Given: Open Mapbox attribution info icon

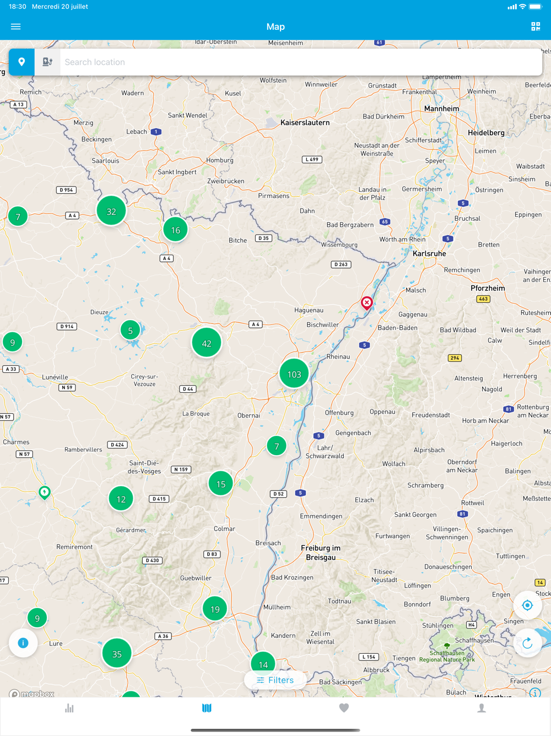Looking at the screenshot, I should [535, 692].
